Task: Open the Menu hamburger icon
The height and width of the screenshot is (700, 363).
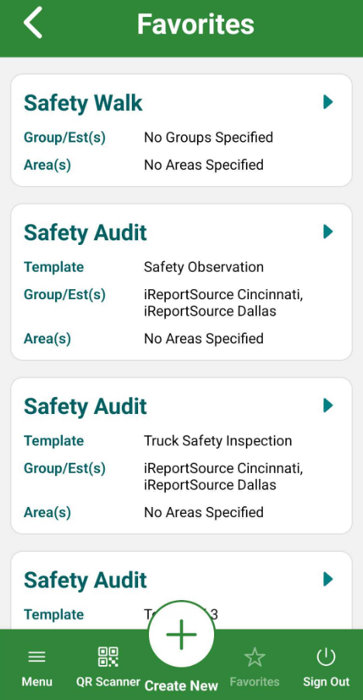Action: tap(36, 657)
